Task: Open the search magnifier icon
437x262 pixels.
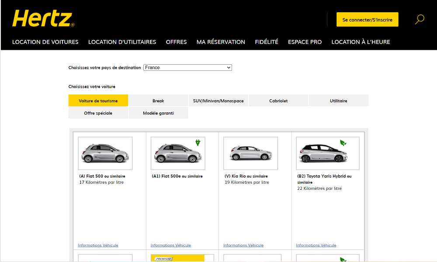Action: (420, 20)
